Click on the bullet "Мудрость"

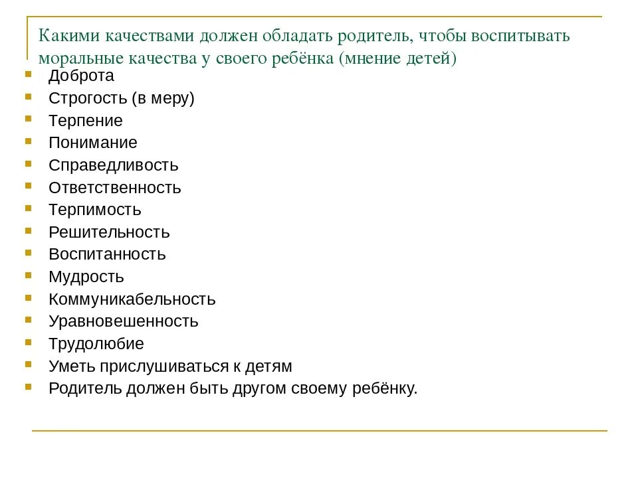(86, 278)
